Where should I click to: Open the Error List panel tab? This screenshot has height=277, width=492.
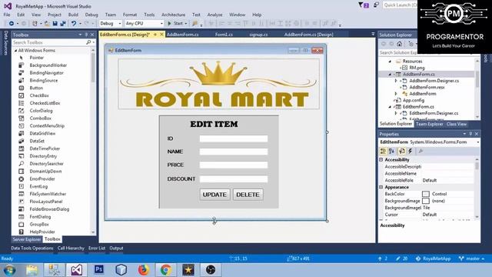97,248
